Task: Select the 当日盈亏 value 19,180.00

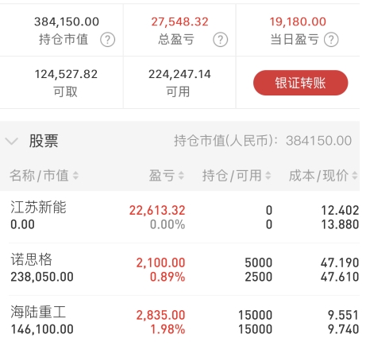Action: (298, 21)
